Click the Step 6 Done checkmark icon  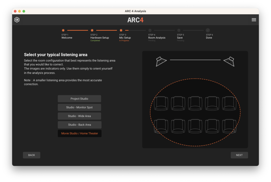(x=208, y=30)
